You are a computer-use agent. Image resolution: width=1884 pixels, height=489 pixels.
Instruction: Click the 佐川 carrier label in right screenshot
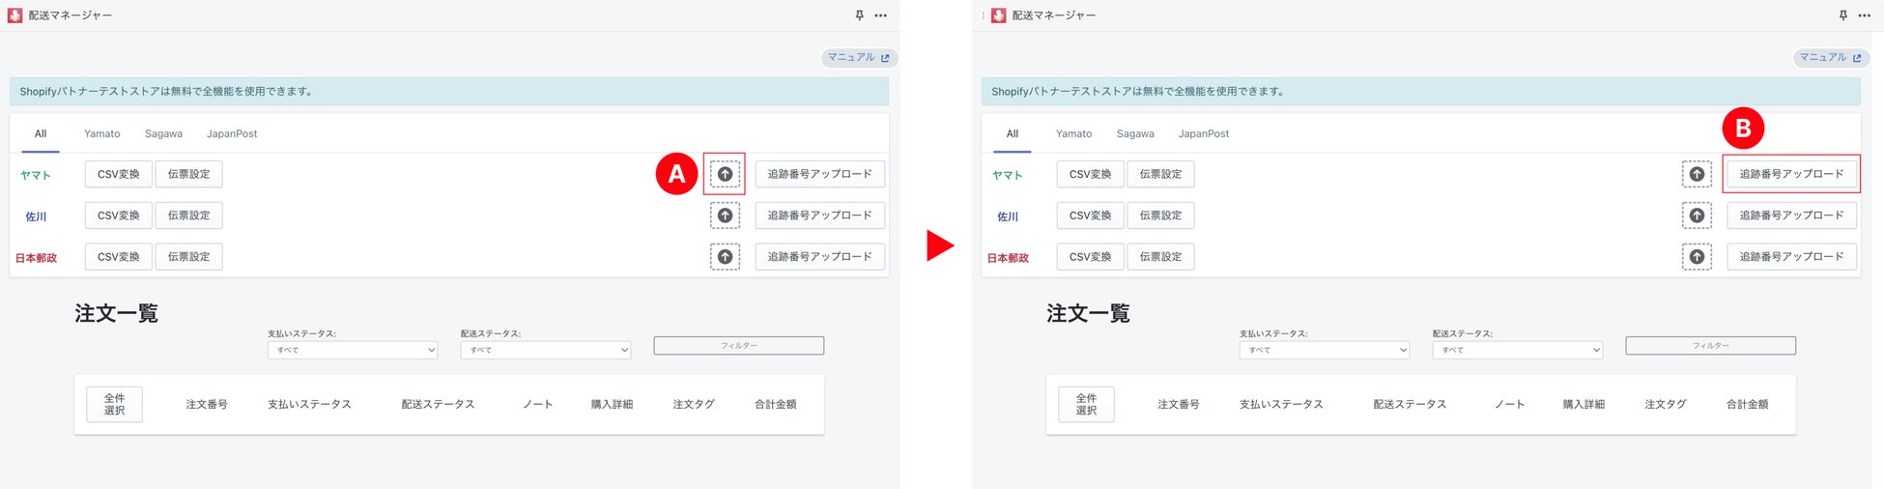point(1008,216)
